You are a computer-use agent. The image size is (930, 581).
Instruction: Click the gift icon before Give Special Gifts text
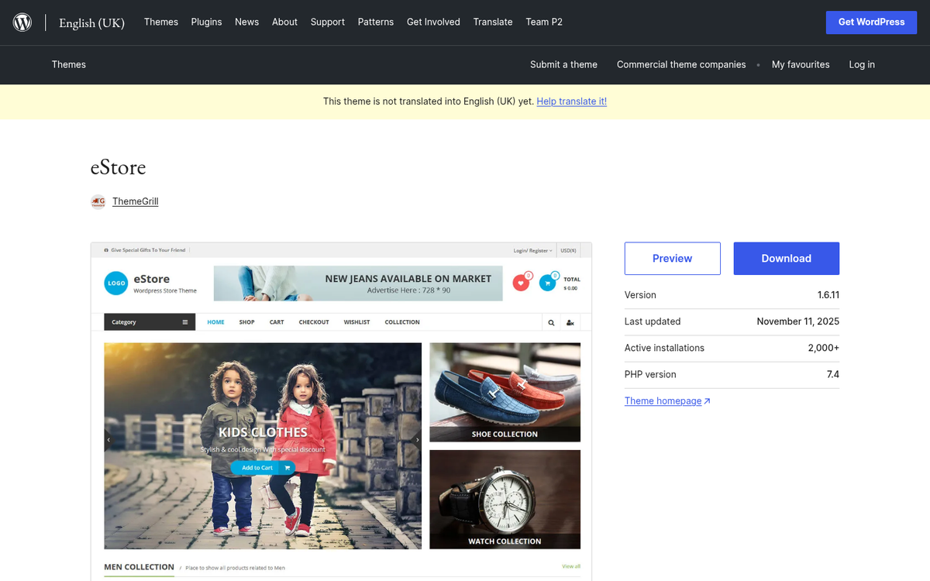(x=105, y=250)
